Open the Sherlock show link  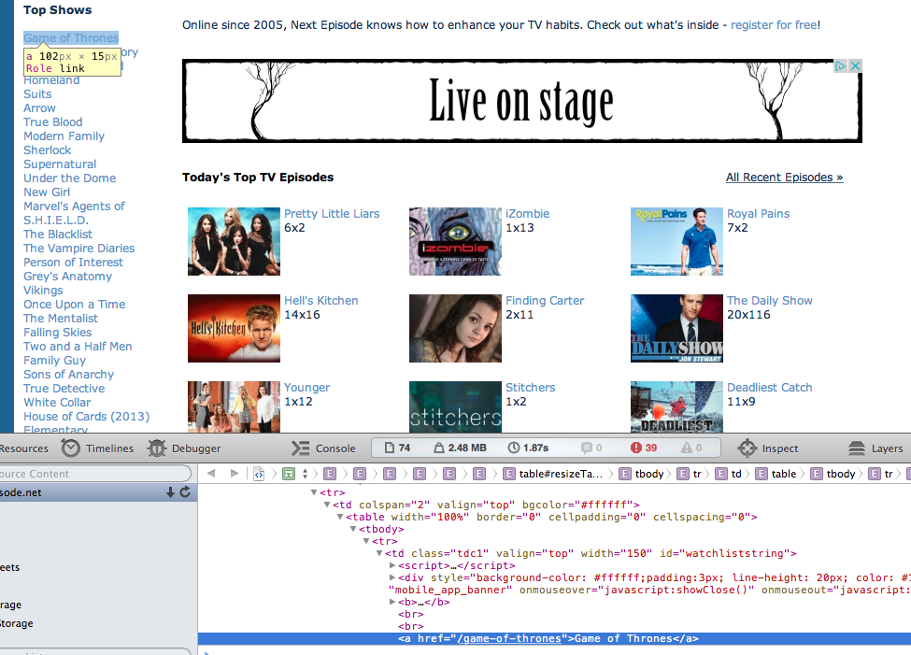[x=47, y=150]
